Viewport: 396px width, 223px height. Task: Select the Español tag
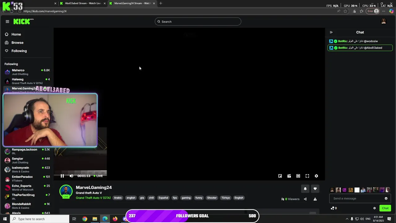click(163, 198)
